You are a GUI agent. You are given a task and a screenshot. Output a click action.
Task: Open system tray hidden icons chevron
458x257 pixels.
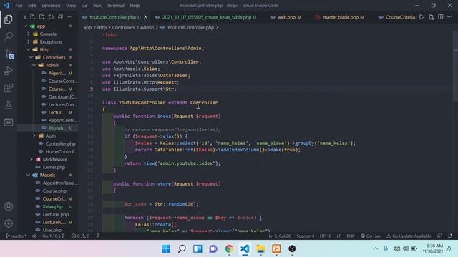coord(376,248)
